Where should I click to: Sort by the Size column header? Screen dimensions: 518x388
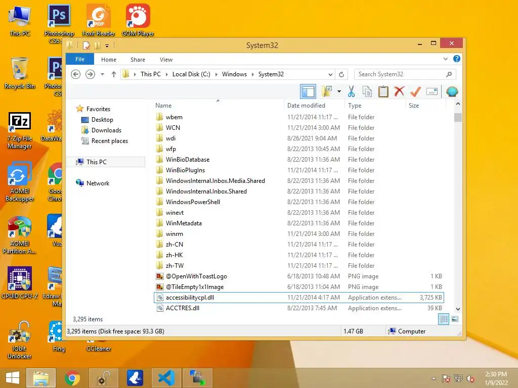click(414, 106)
